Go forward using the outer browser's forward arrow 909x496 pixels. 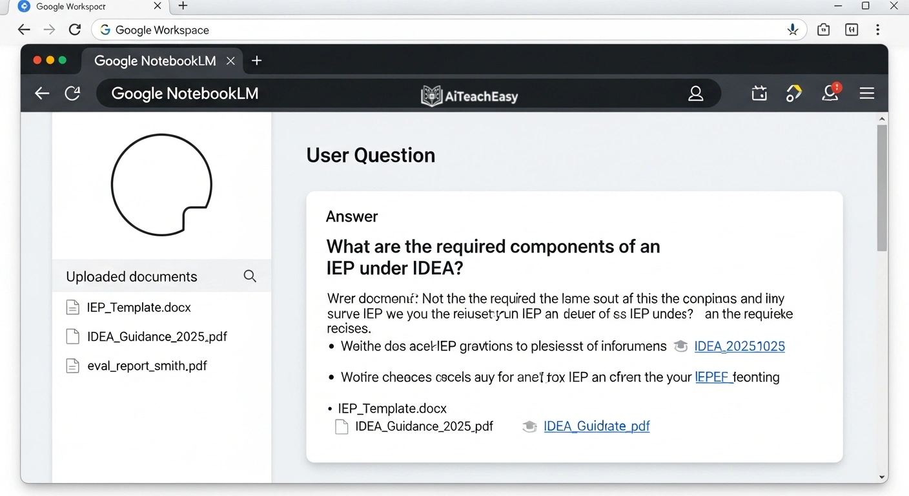[49, 30]
